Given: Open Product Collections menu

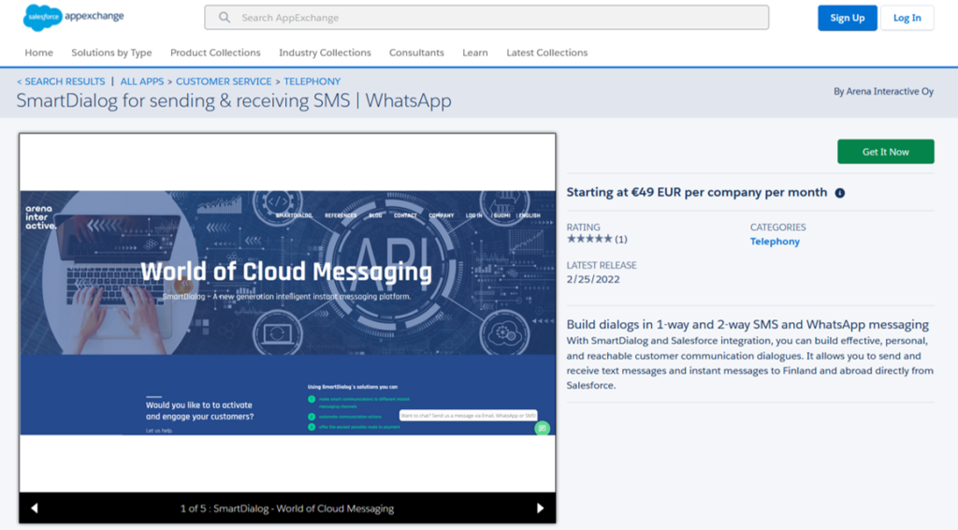Looking at the screenshot, I should (216, 52).
